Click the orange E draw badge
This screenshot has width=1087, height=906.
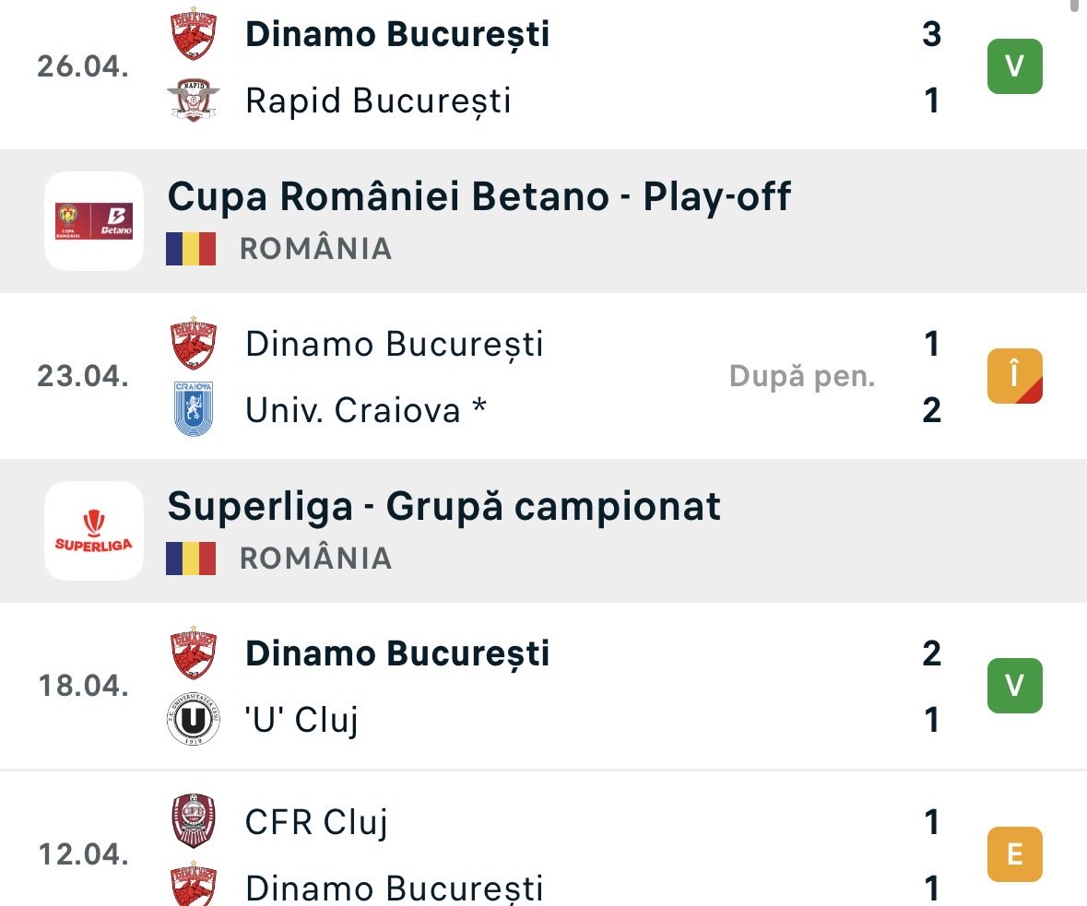coord(1015,854)
